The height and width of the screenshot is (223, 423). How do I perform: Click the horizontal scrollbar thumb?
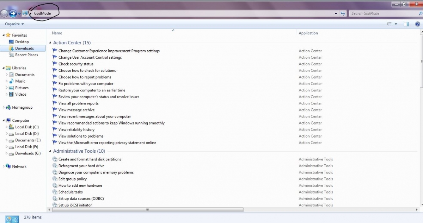(148, 210)
